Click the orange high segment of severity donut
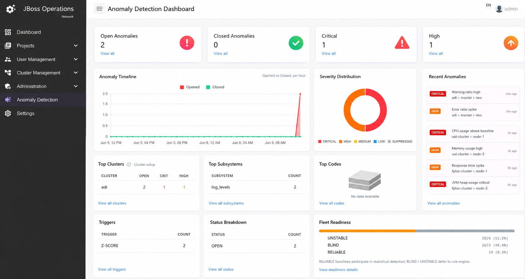 tap(347, 110)
